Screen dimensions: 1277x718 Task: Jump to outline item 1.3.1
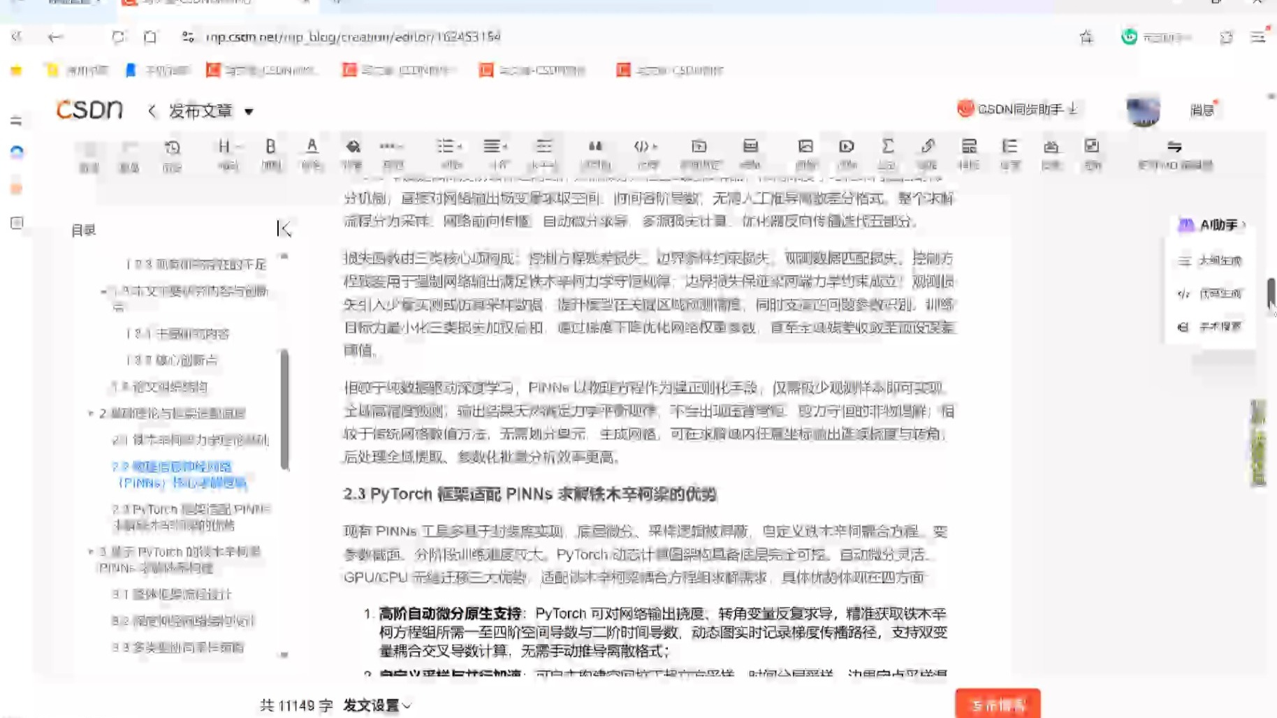tap(177, 334)
